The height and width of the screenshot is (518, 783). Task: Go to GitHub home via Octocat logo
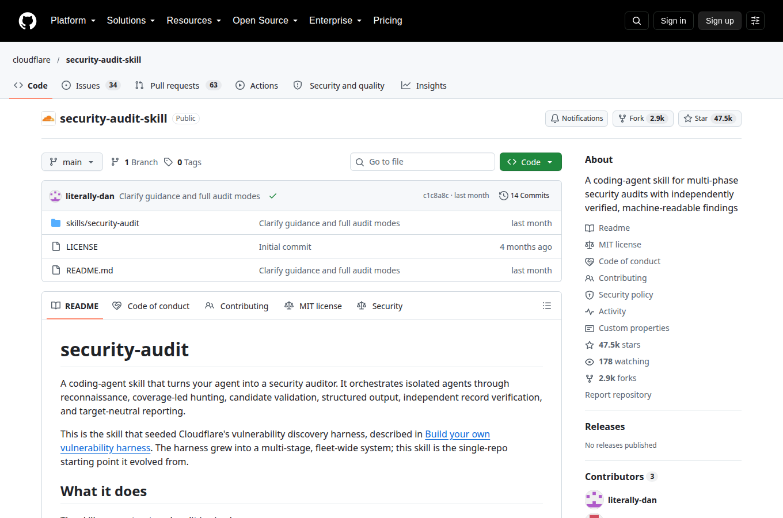pos(28,21)
